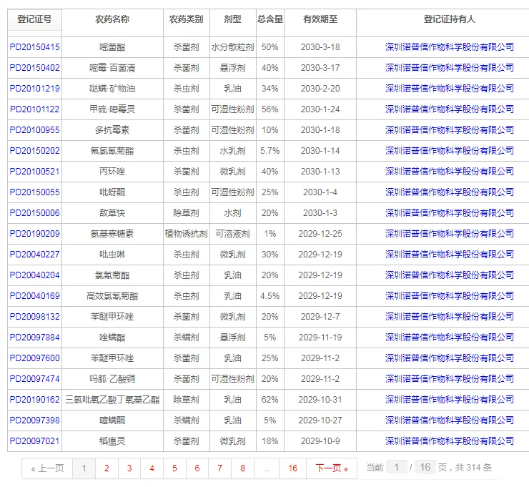Image resolution: width=529 pixels, height=487 pixels.
Task: Open registration link PD20150415
Action: coord(35,47)
